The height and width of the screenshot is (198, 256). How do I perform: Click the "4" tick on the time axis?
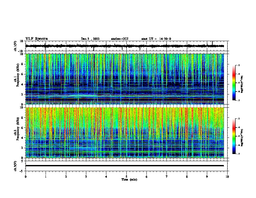[106, 177]
